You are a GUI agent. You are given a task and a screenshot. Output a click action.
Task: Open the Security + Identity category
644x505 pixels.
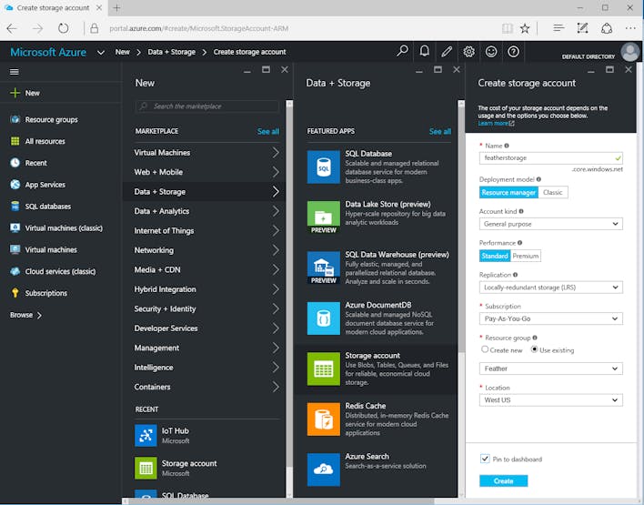(x=206, y=308)
